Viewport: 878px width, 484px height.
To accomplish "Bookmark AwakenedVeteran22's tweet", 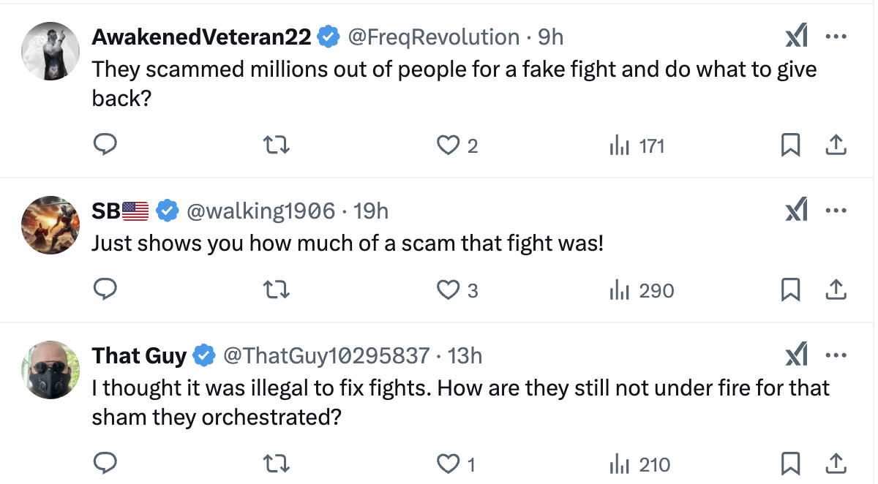I will (x=789, y=145).
